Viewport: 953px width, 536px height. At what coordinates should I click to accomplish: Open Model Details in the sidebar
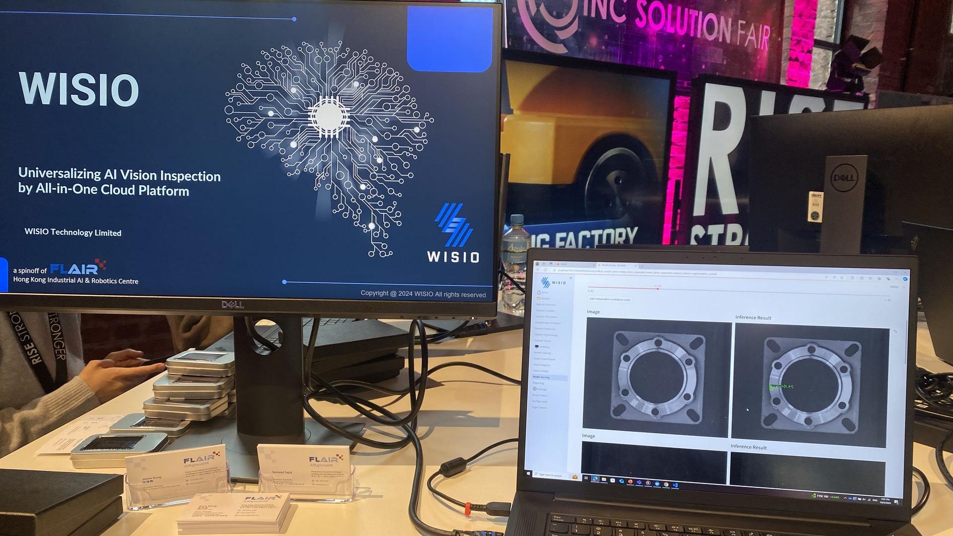coord(541,371)
